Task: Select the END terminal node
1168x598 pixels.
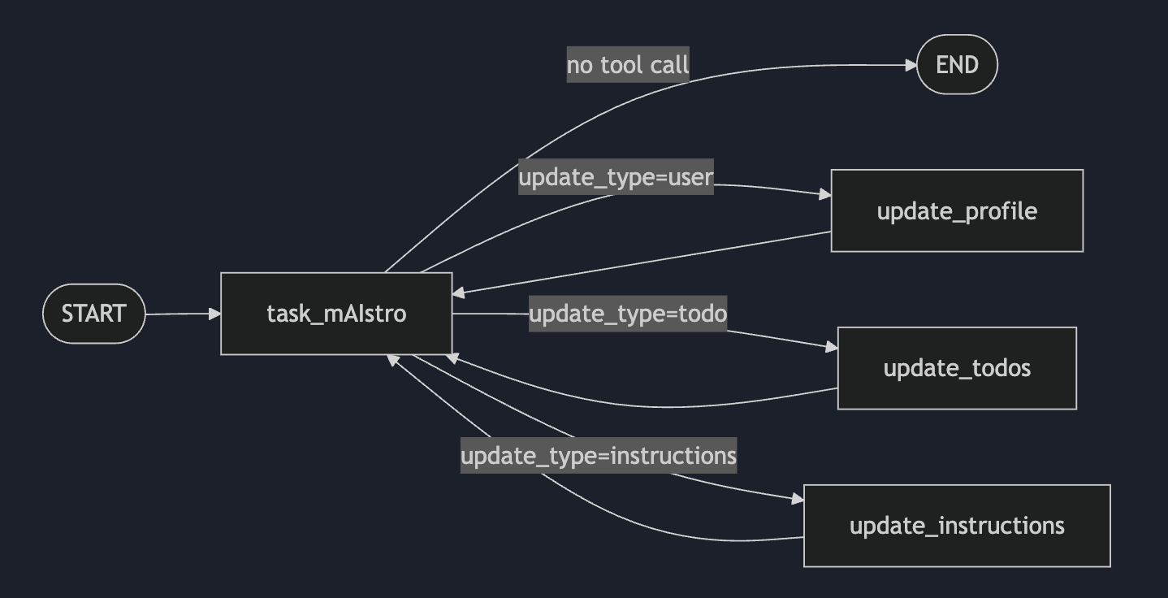Action: (x=957, y=65)
